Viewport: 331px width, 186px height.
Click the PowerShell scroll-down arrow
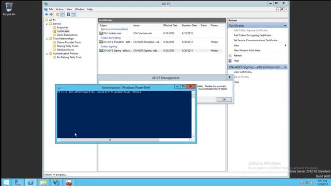(193, 136)
